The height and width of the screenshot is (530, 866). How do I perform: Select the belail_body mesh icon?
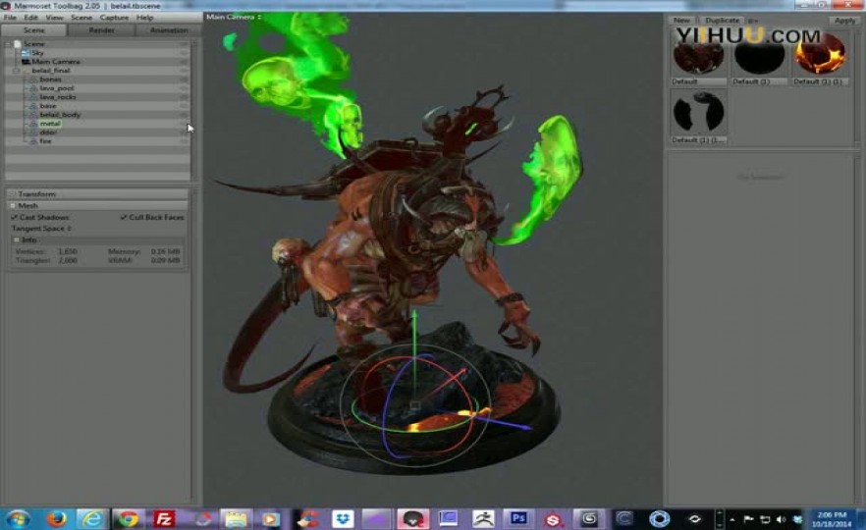pos(33,115)
